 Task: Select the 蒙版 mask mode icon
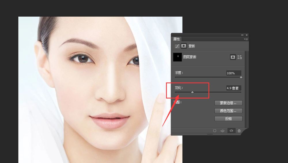(x=183, y=46)
